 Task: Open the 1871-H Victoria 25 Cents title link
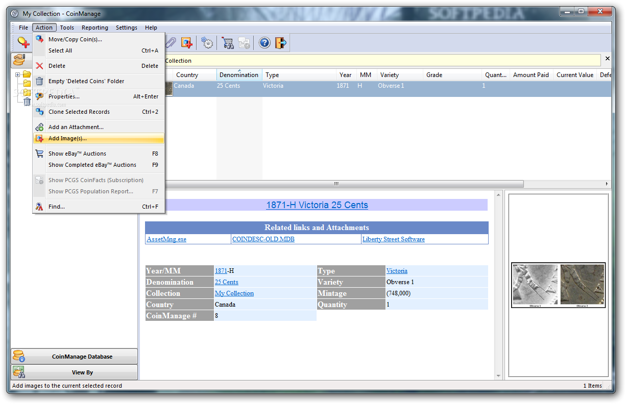click(x=317, y=205)
